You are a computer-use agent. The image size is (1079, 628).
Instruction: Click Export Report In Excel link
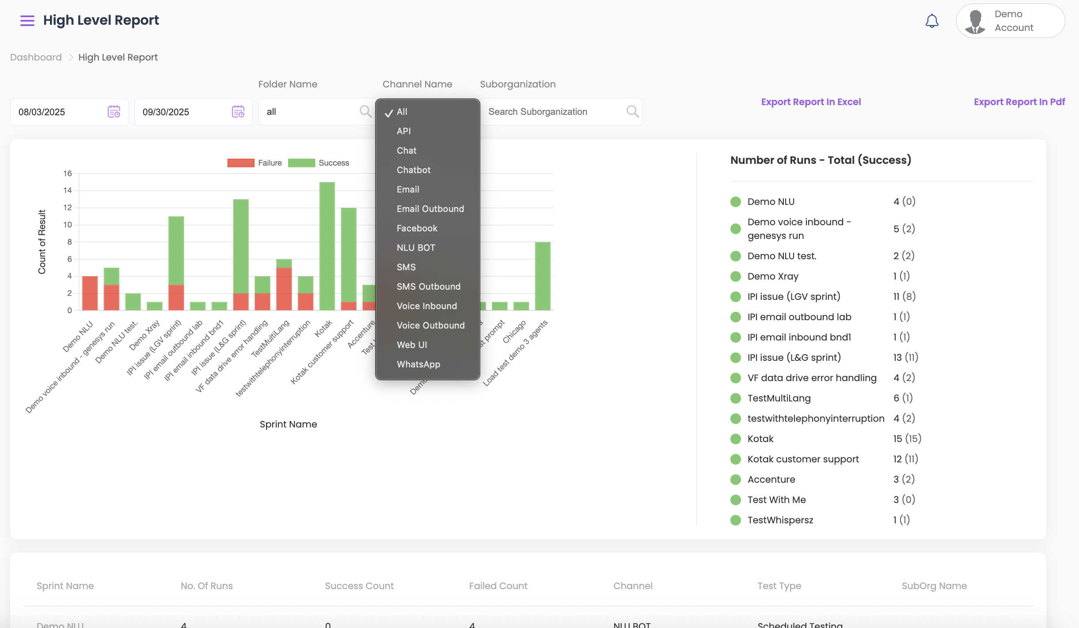[811, 102]
